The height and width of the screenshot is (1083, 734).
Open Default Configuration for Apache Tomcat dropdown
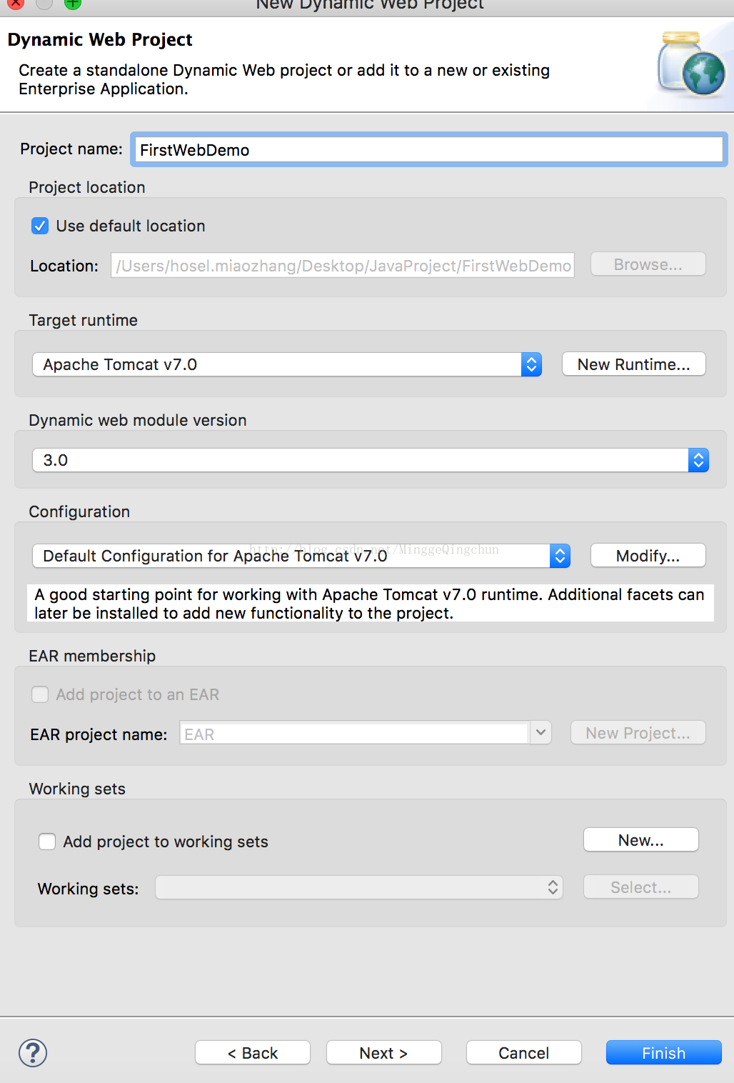tap(301, 556)
